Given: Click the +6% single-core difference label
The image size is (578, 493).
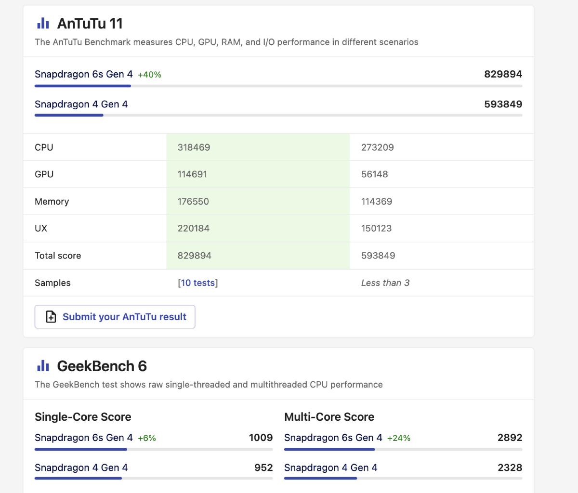Looking at the screenshot, I should pos(146,438).
